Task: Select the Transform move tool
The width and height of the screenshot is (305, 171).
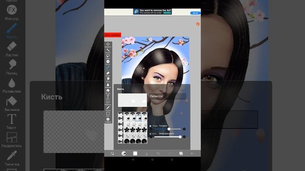Action: pos(108,44)
